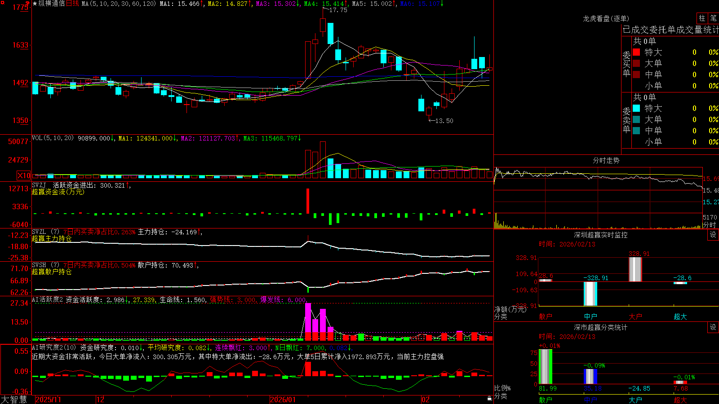Image resolution: width=719 pixels, height=404 pixels.
Task: Click the SVZL (7) indicator name
Action: 45,232
